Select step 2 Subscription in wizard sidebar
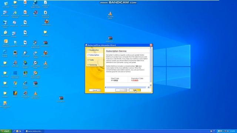 95,55
